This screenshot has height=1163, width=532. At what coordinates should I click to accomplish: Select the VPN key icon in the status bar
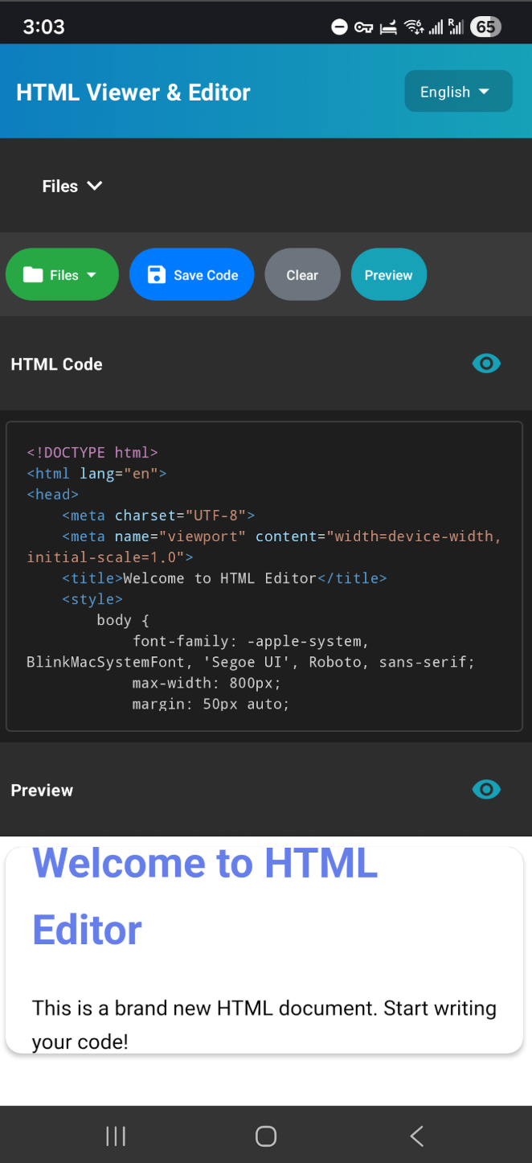(363, 27)
